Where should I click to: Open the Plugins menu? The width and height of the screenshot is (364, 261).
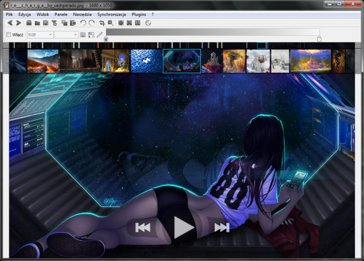(x=139, y=14)
